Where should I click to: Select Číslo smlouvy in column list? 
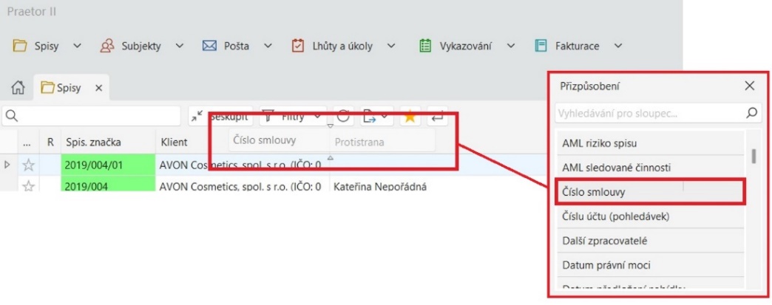pos(649,191)
